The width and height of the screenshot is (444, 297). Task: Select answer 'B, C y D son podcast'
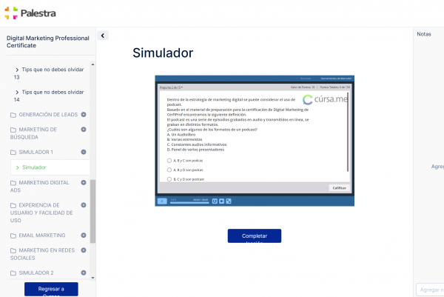(x=169, y=178)
